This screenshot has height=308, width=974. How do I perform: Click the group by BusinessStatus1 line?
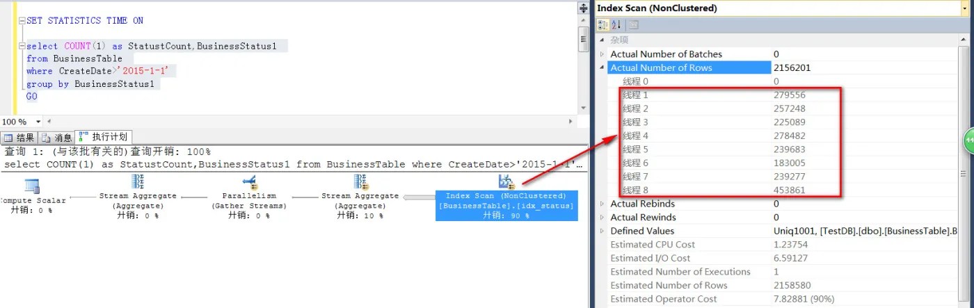point(90,84)
